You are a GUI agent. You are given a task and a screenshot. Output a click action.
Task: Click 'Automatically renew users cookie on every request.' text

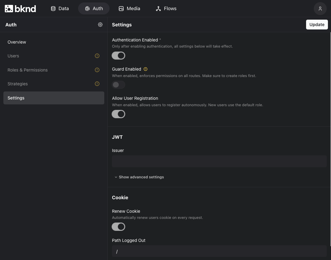pyautogui.click(x=158, y=218)
